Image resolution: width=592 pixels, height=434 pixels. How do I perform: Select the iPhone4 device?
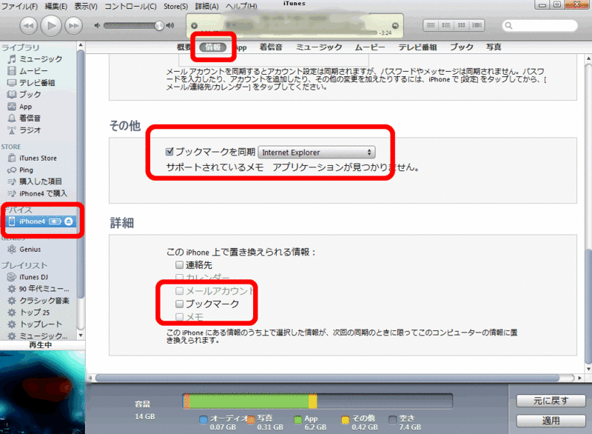point(32,221)
